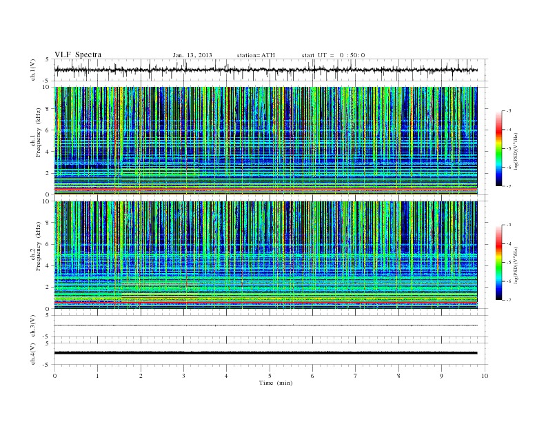Click the "-5" tick on ch.2 color bar
This screenshot has width=546, height=422.
(x=508, y=263)
